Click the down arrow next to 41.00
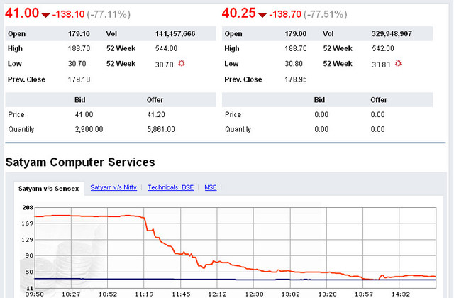This screenshot has height=298, width=454. pyautogui.click(x=45, y=15)
